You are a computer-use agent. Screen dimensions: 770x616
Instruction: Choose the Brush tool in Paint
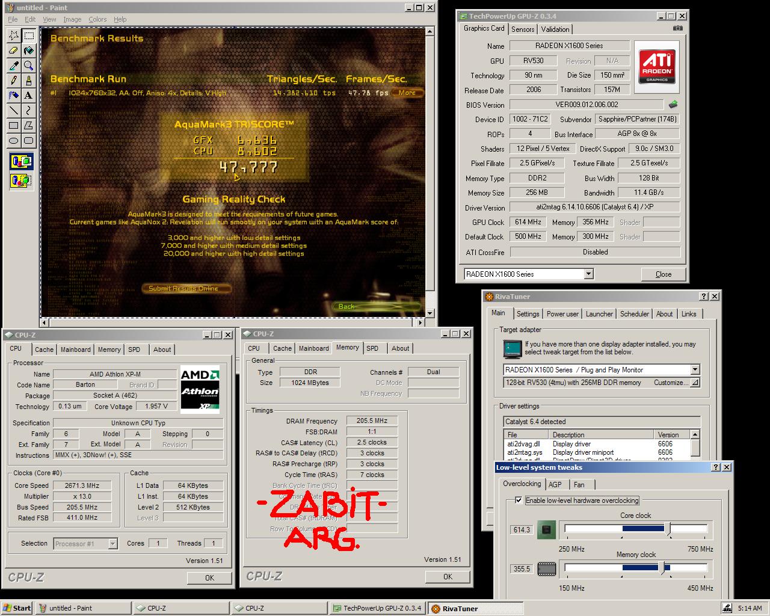click(x=28, y=80)
